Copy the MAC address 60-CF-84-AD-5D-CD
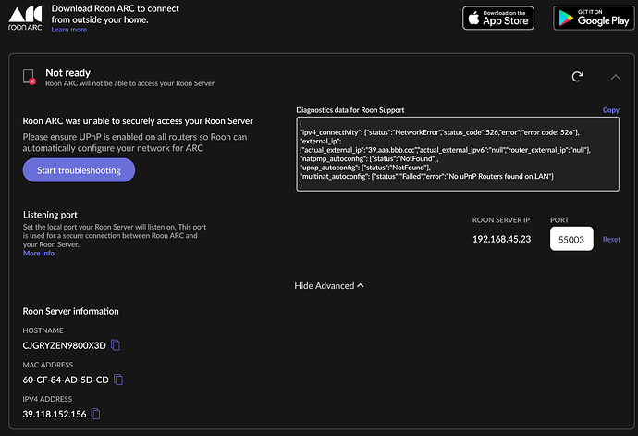 [118, 380]
